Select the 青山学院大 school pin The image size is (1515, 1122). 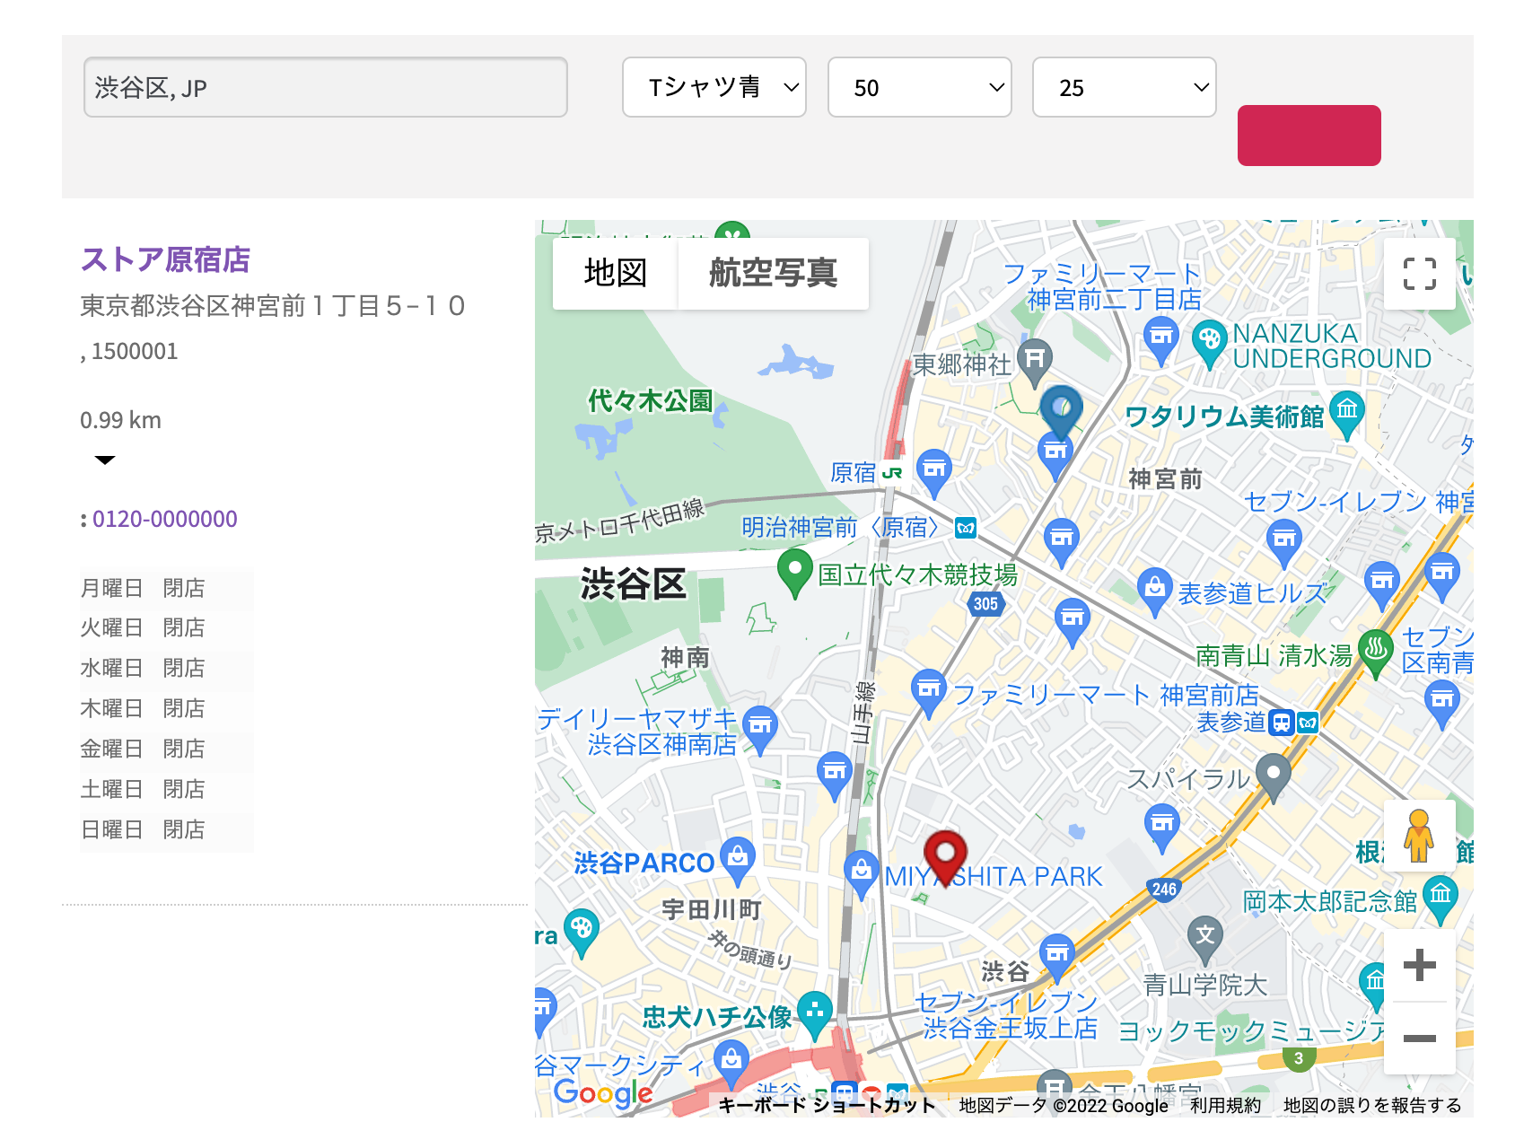pos(1204,938)
